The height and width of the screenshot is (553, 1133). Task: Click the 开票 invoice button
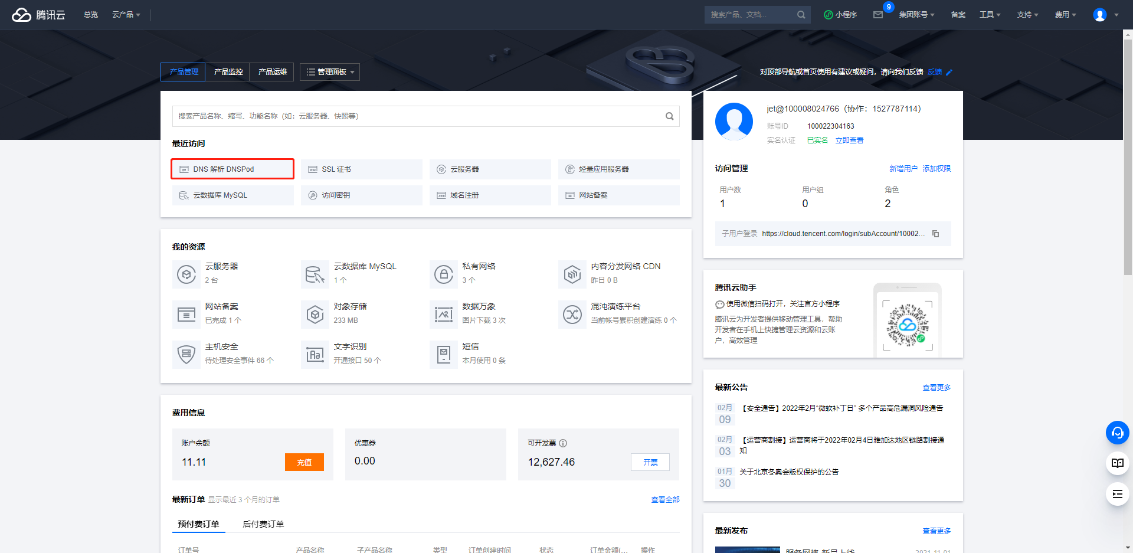coord(650,462)
